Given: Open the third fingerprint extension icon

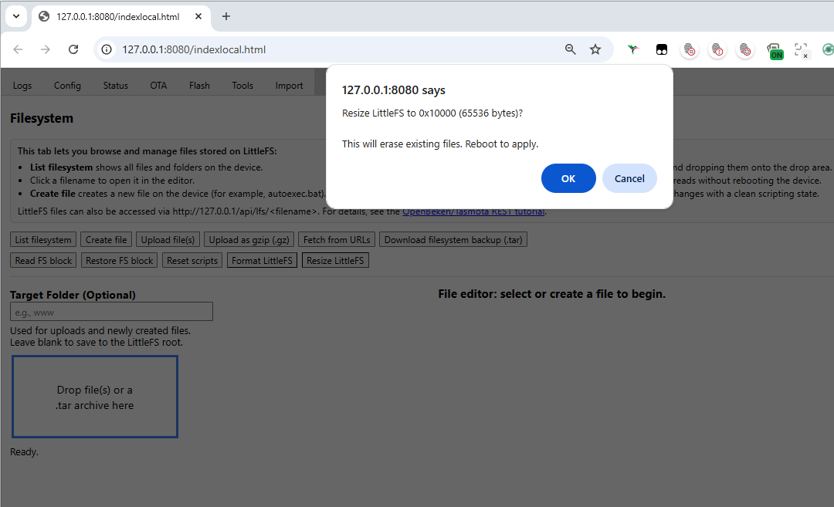Looking at the screenshot, I should coord(745,50).
